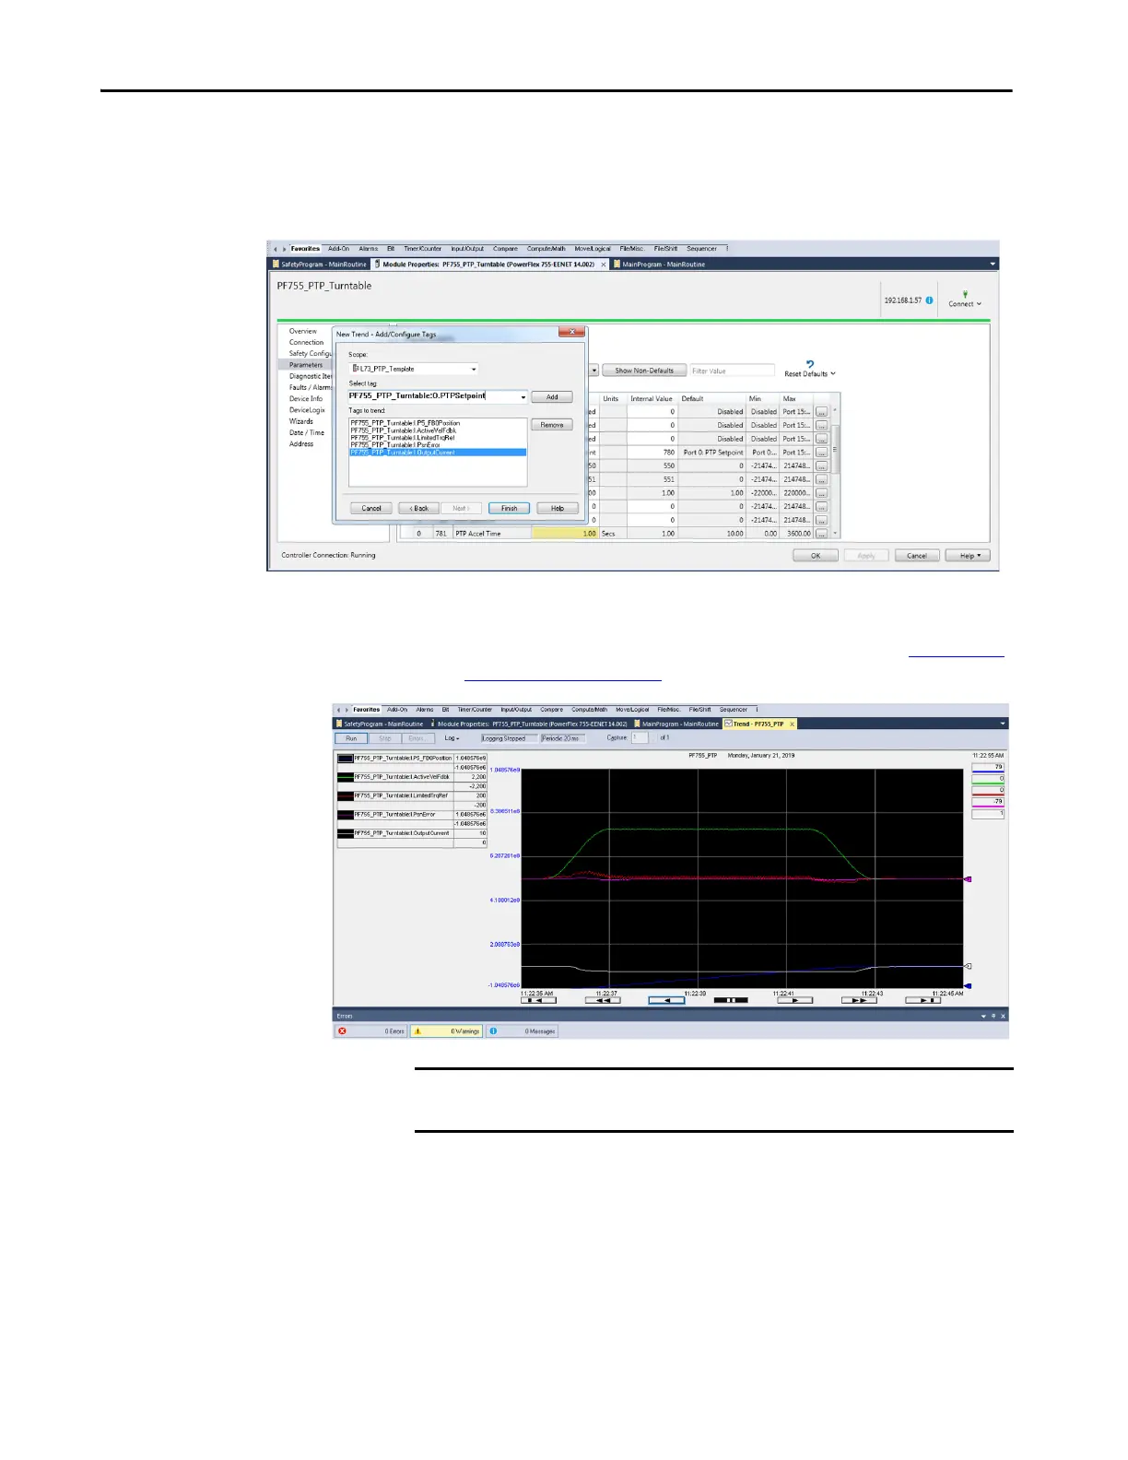The height and width of the screenshot is (1460, 1128).
Task: Click the Add button for the selected tag
Action: [x=552, y=397]
